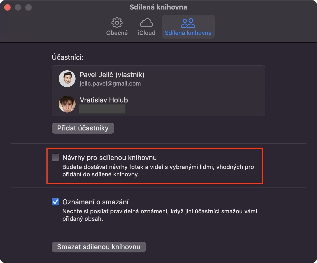Switch to the Obecné tab label
Viewport: 317px width, 263px height.
click(117, 33)
